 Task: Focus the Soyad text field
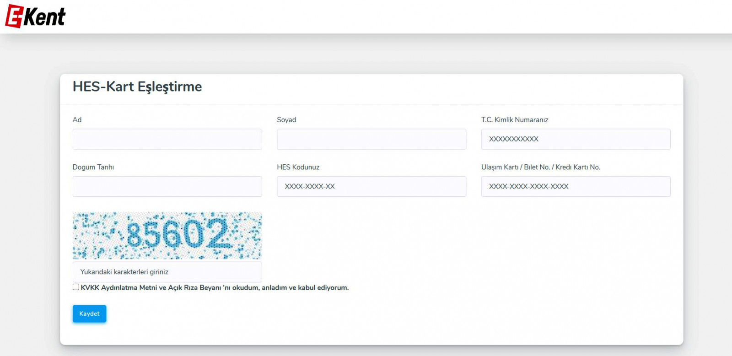(371, 139)
